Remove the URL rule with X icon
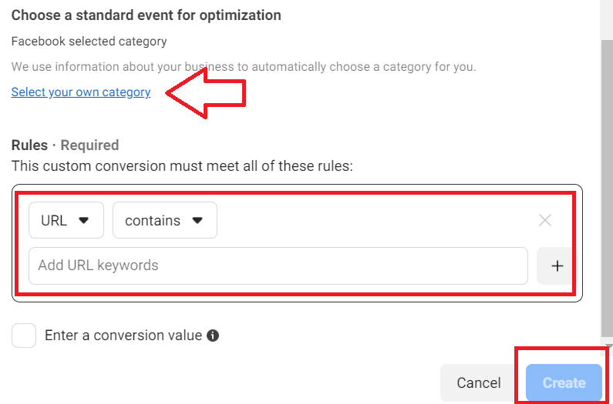 point(545,220)
